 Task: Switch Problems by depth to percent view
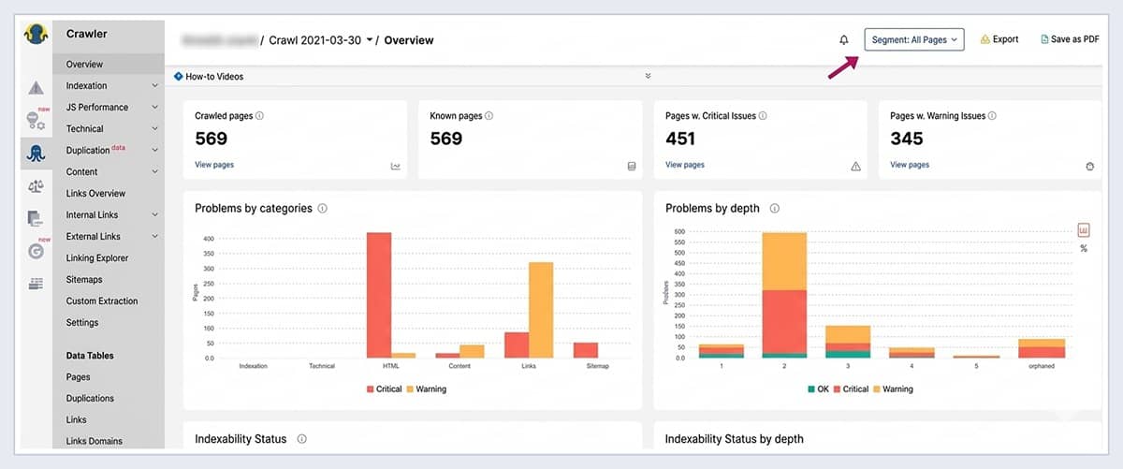[1084, 249]
